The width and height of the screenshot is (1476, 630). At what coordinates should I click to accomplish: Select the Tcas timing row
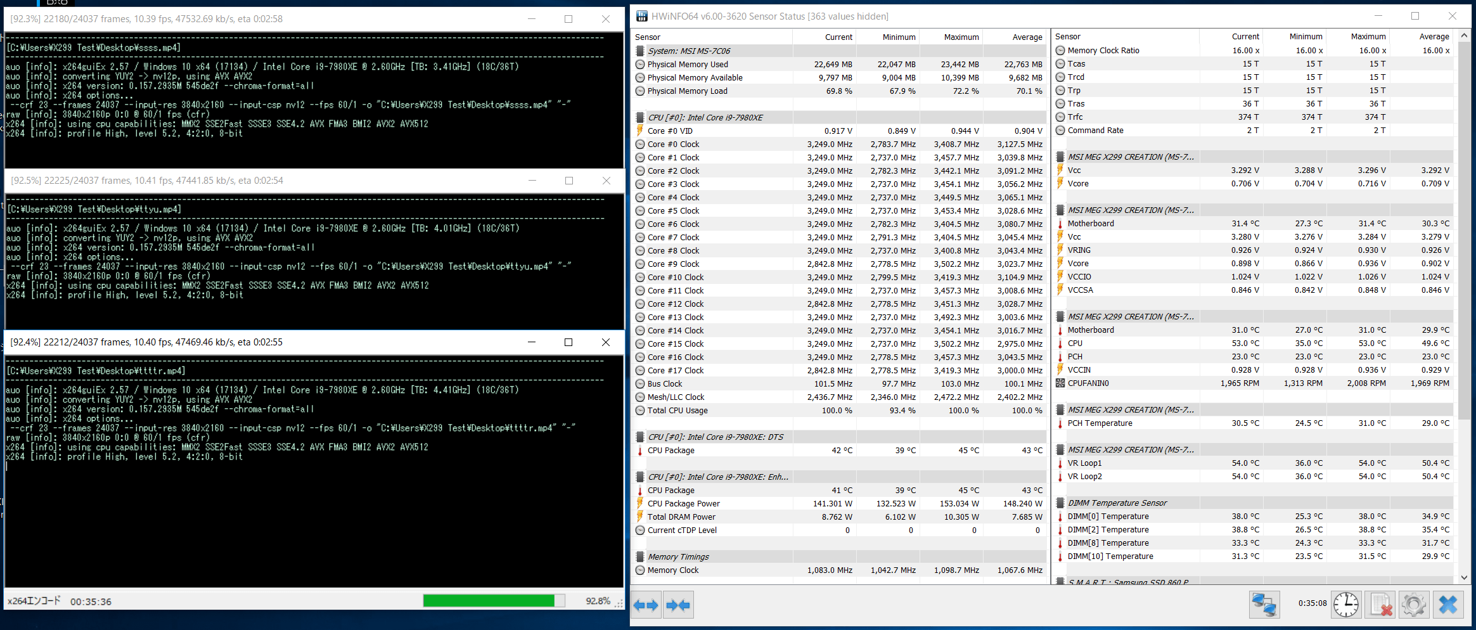[x=1253, y=63]
